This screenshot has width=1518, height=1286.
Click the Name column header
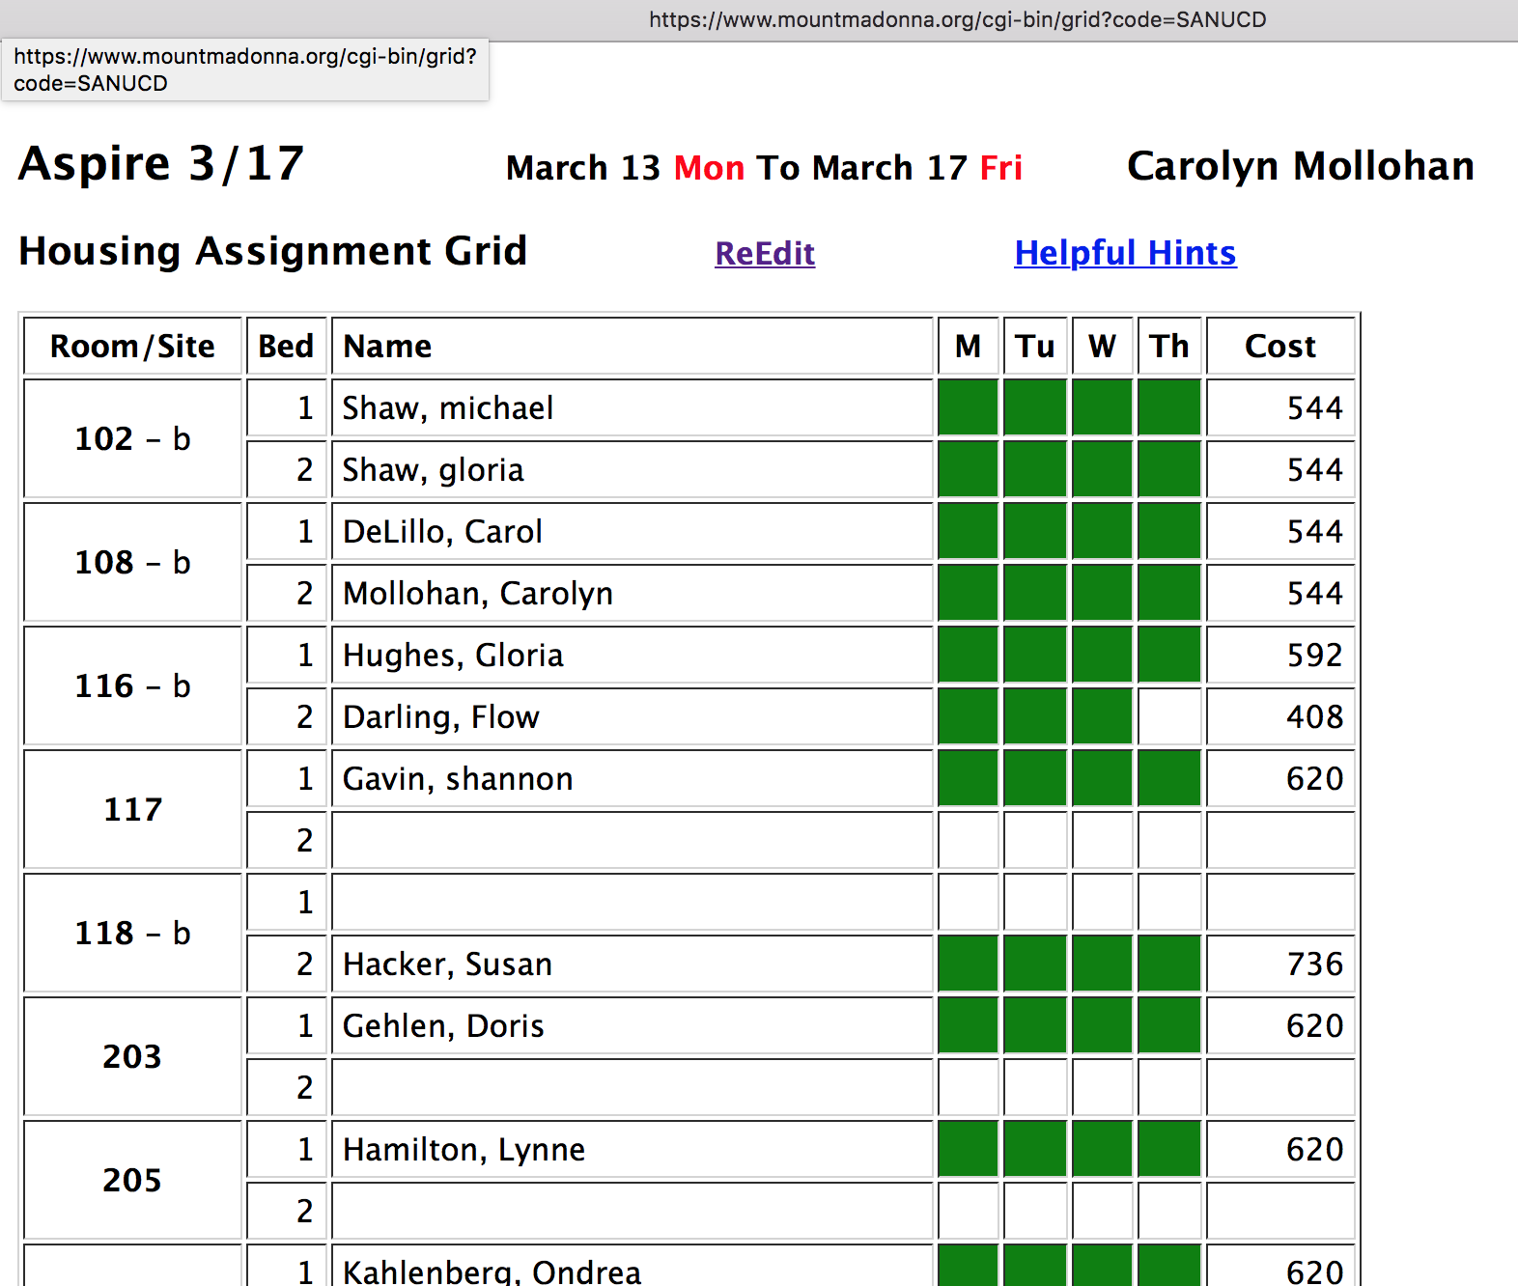pos(388,346)
